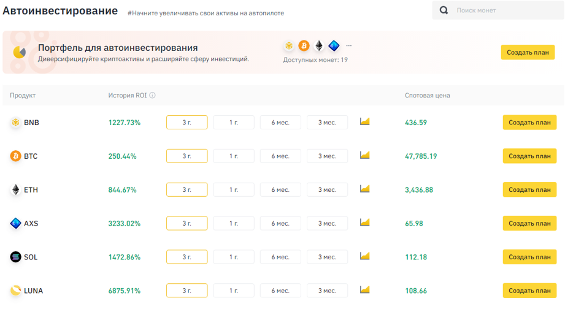Click the AXS coin icon in table
565x309 pixels.
pos(15,223)
